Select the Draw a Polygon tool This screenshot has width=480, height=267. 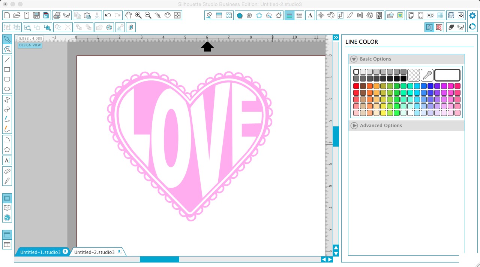[x=7, y=150]
